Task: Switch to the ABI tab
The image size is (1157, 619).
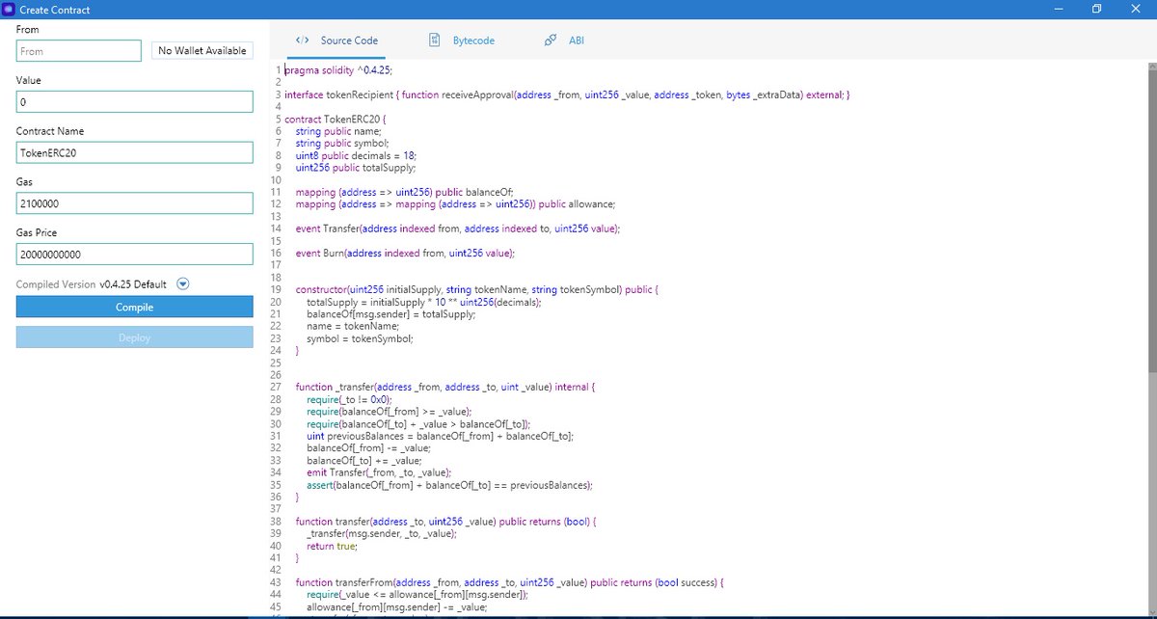Action: pyautogui.click(x=577, y=40)
